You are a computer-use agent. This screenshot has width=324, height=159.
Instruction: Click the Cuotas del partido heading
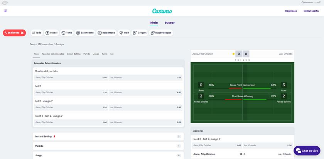coord(46,71)
